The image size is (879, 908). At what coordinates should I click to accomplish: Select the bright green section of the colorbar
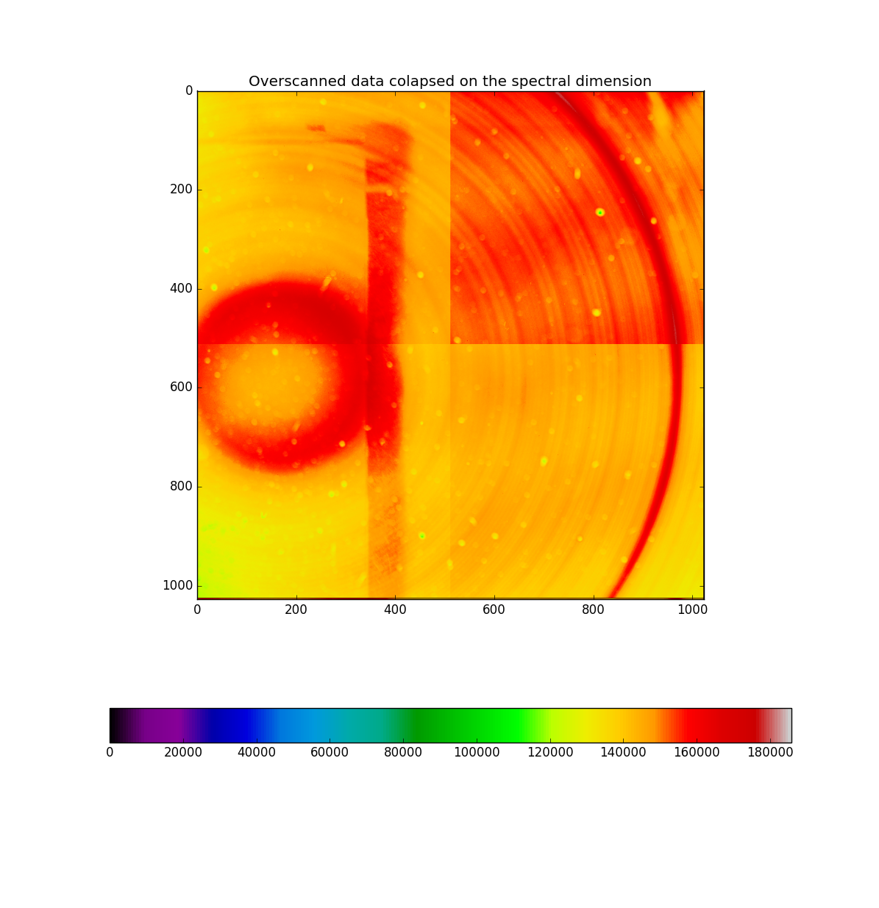[500, 725]
